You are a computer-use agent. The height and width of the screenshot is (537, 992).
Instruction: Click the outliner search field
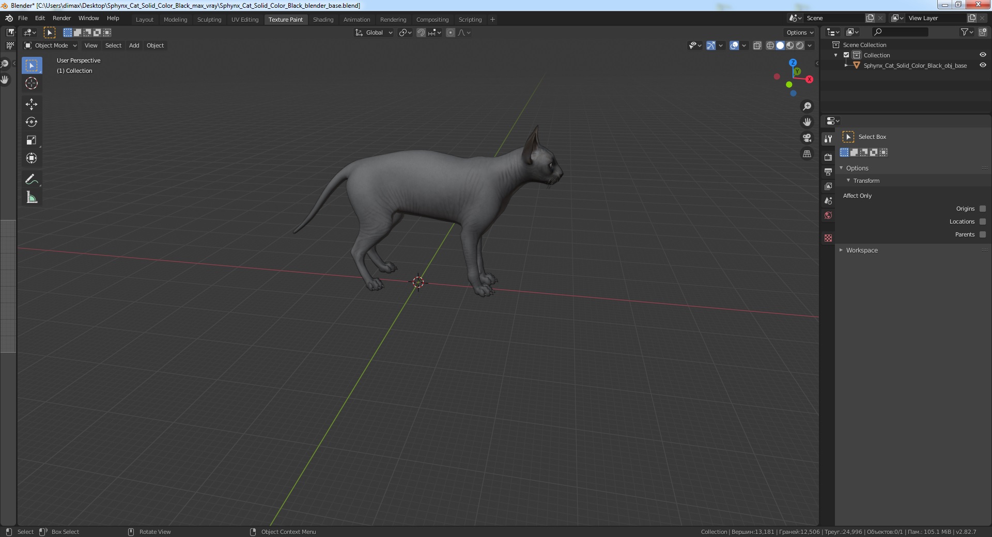(x=900, y=32)
